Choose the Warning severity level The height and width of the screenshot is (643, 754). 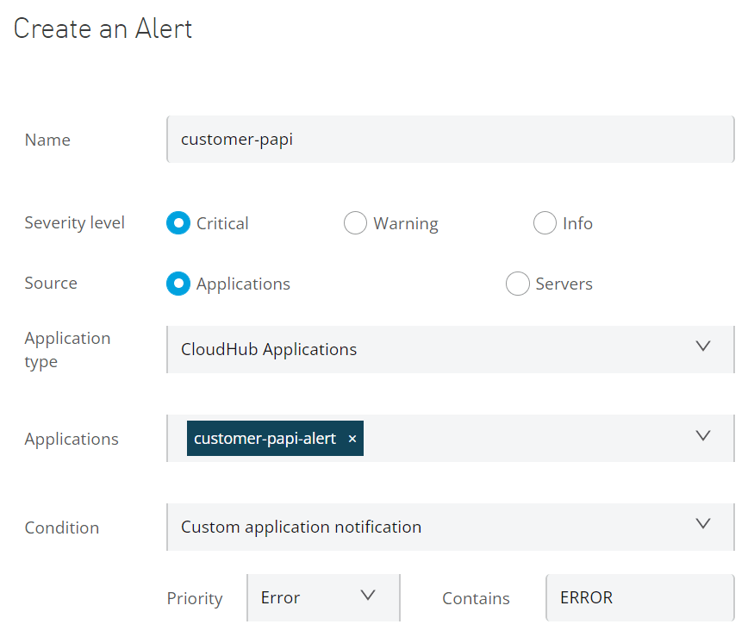355,223
